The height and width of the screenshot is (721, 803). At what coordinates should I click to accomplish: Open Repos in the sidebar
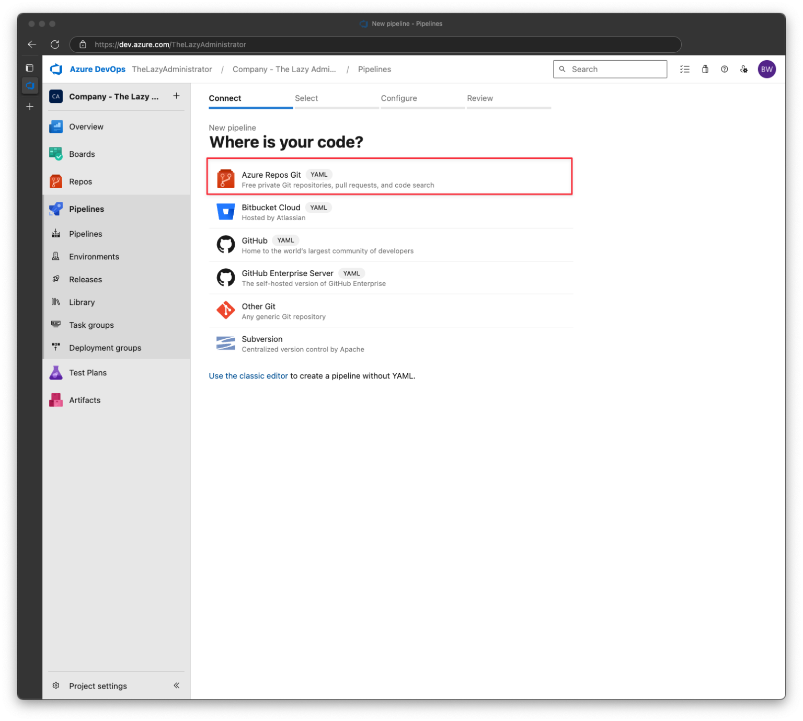tap(116, 181)
